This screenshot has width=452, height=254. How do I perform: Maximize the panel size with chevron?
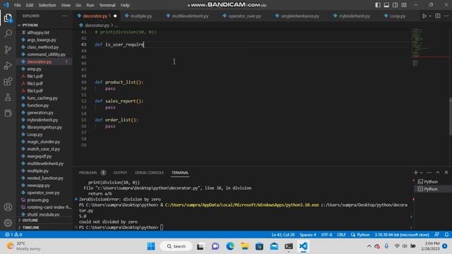(x=438, y=172)
